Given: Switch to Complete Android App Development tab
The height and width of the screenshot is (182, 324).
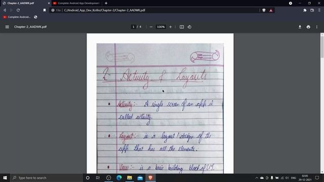Looking at the screenshot, I should click(76, 3).
